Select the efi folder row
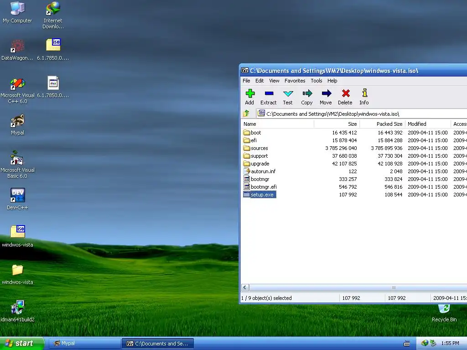 coord(354,140)
